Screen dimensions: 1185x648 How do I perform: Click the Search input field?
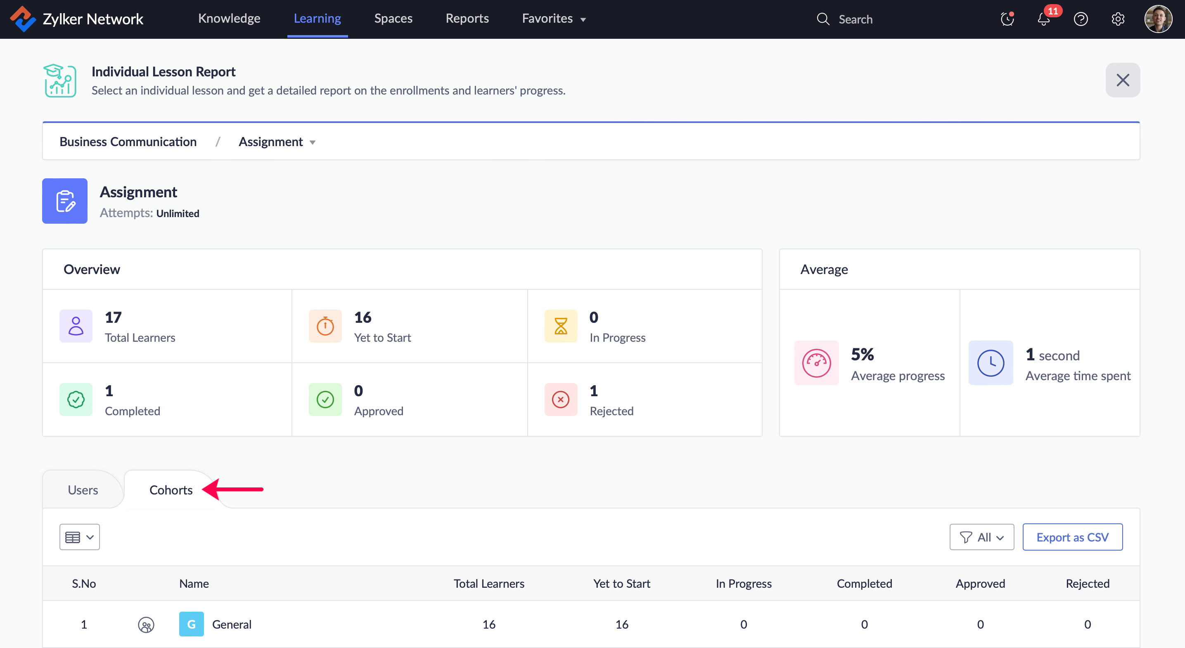click(x=855, y=19)
